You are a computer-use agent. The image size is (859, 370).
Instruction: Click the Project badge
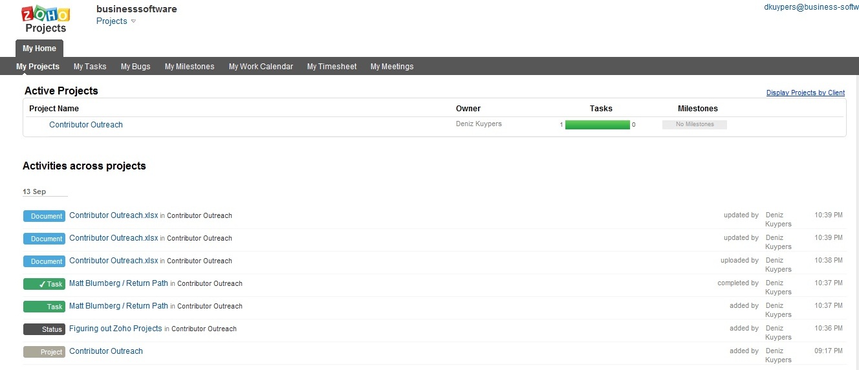(44, 352)
